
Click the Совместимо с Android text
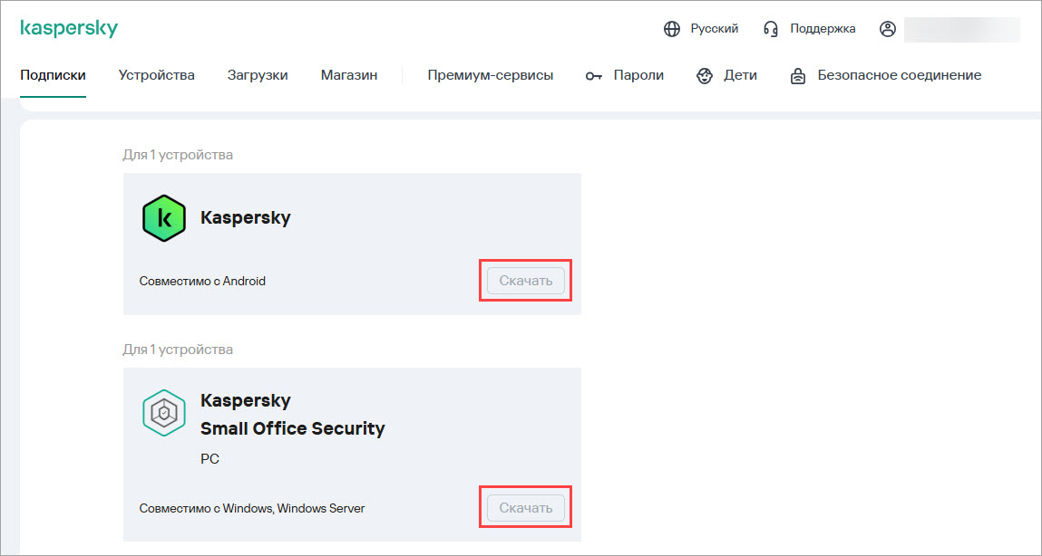(202, 282)
